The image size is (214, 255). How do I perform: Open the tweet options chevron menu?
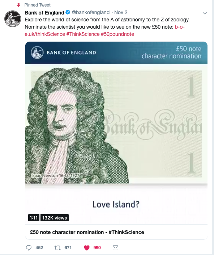tap(205, 13)
